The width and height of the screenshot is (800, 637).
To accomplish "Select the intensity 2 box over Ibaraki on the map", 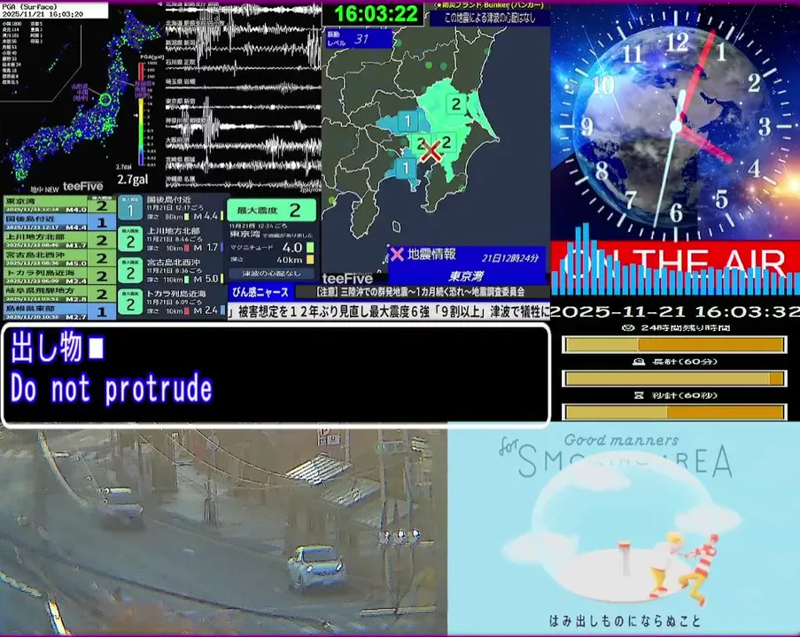I will pyautogui.click(x=455, y=104).
